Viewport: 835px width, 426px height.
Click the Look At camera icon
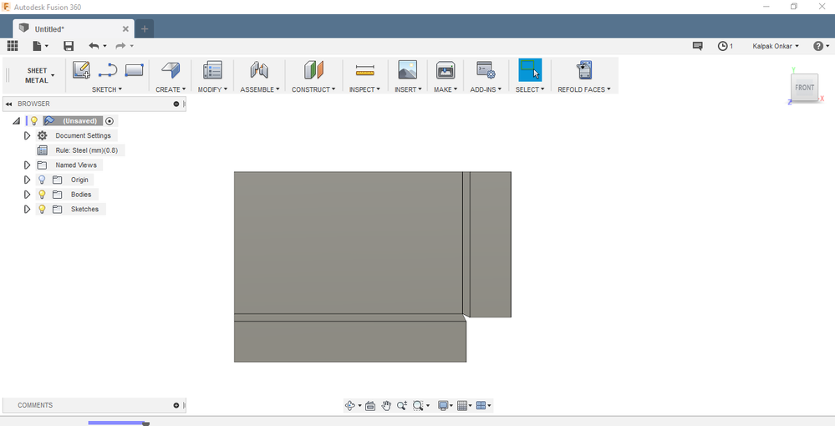click(370, 406)
